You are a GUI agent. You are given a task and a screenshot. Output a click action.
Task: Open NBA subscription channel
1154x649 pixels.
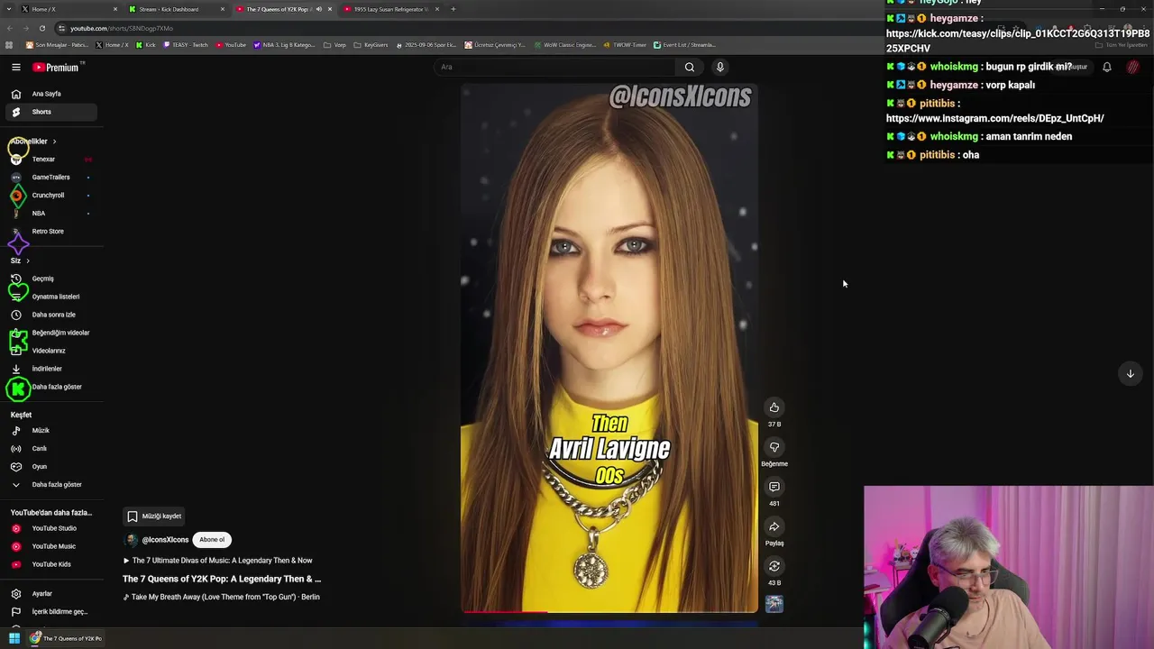52,214
